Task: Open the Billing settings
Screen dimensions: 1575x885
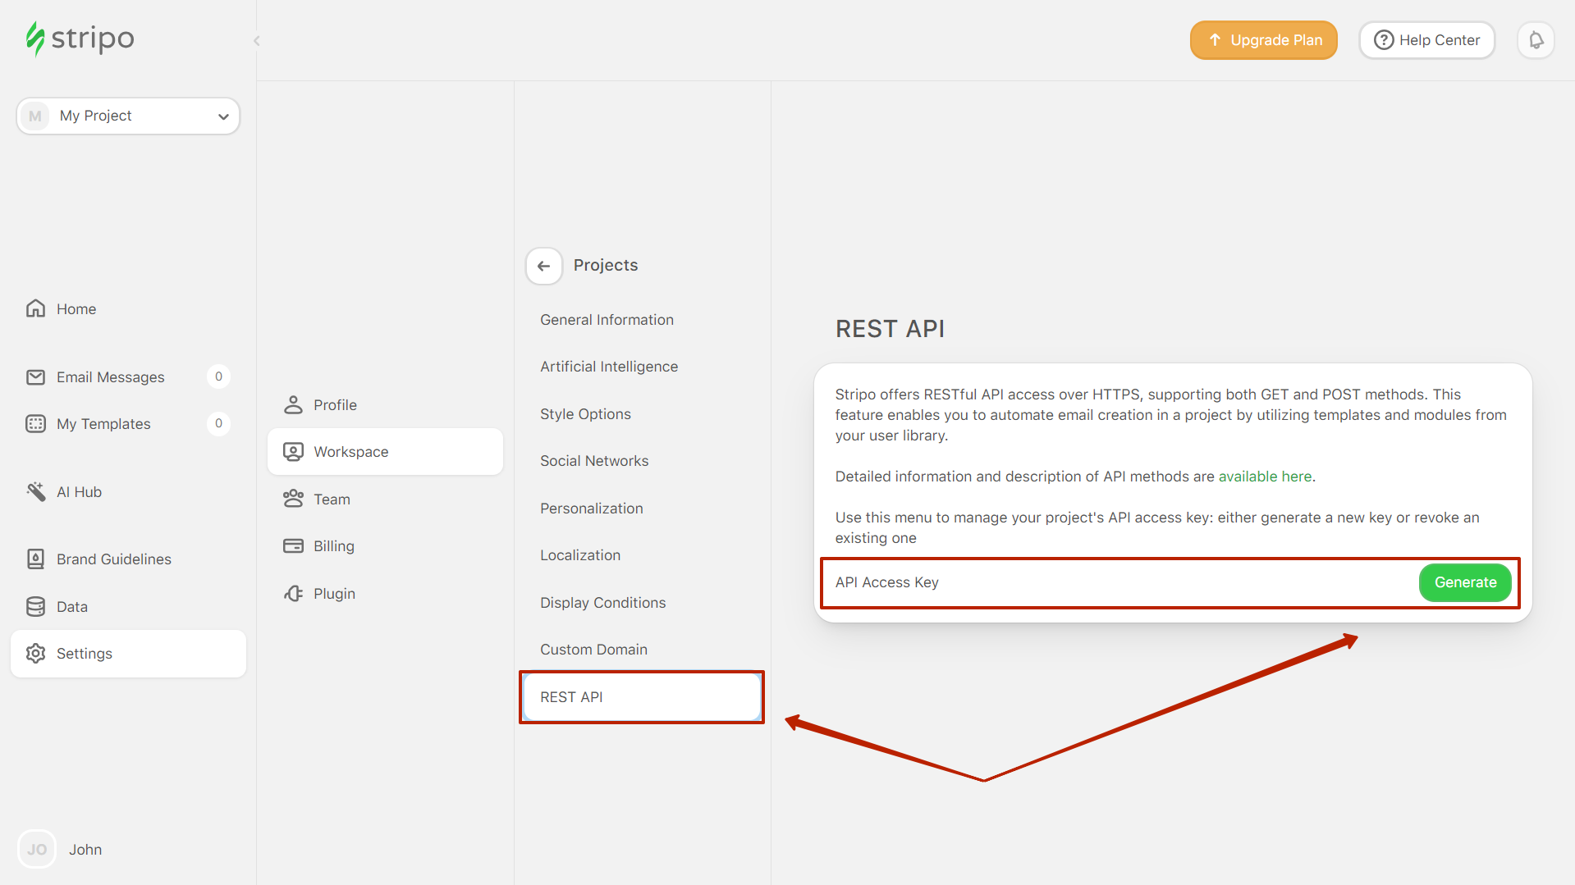Action: (x=333, y=546)
